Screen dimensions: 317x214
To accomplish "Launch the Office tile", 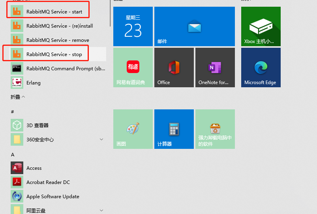I will (174, 68).
